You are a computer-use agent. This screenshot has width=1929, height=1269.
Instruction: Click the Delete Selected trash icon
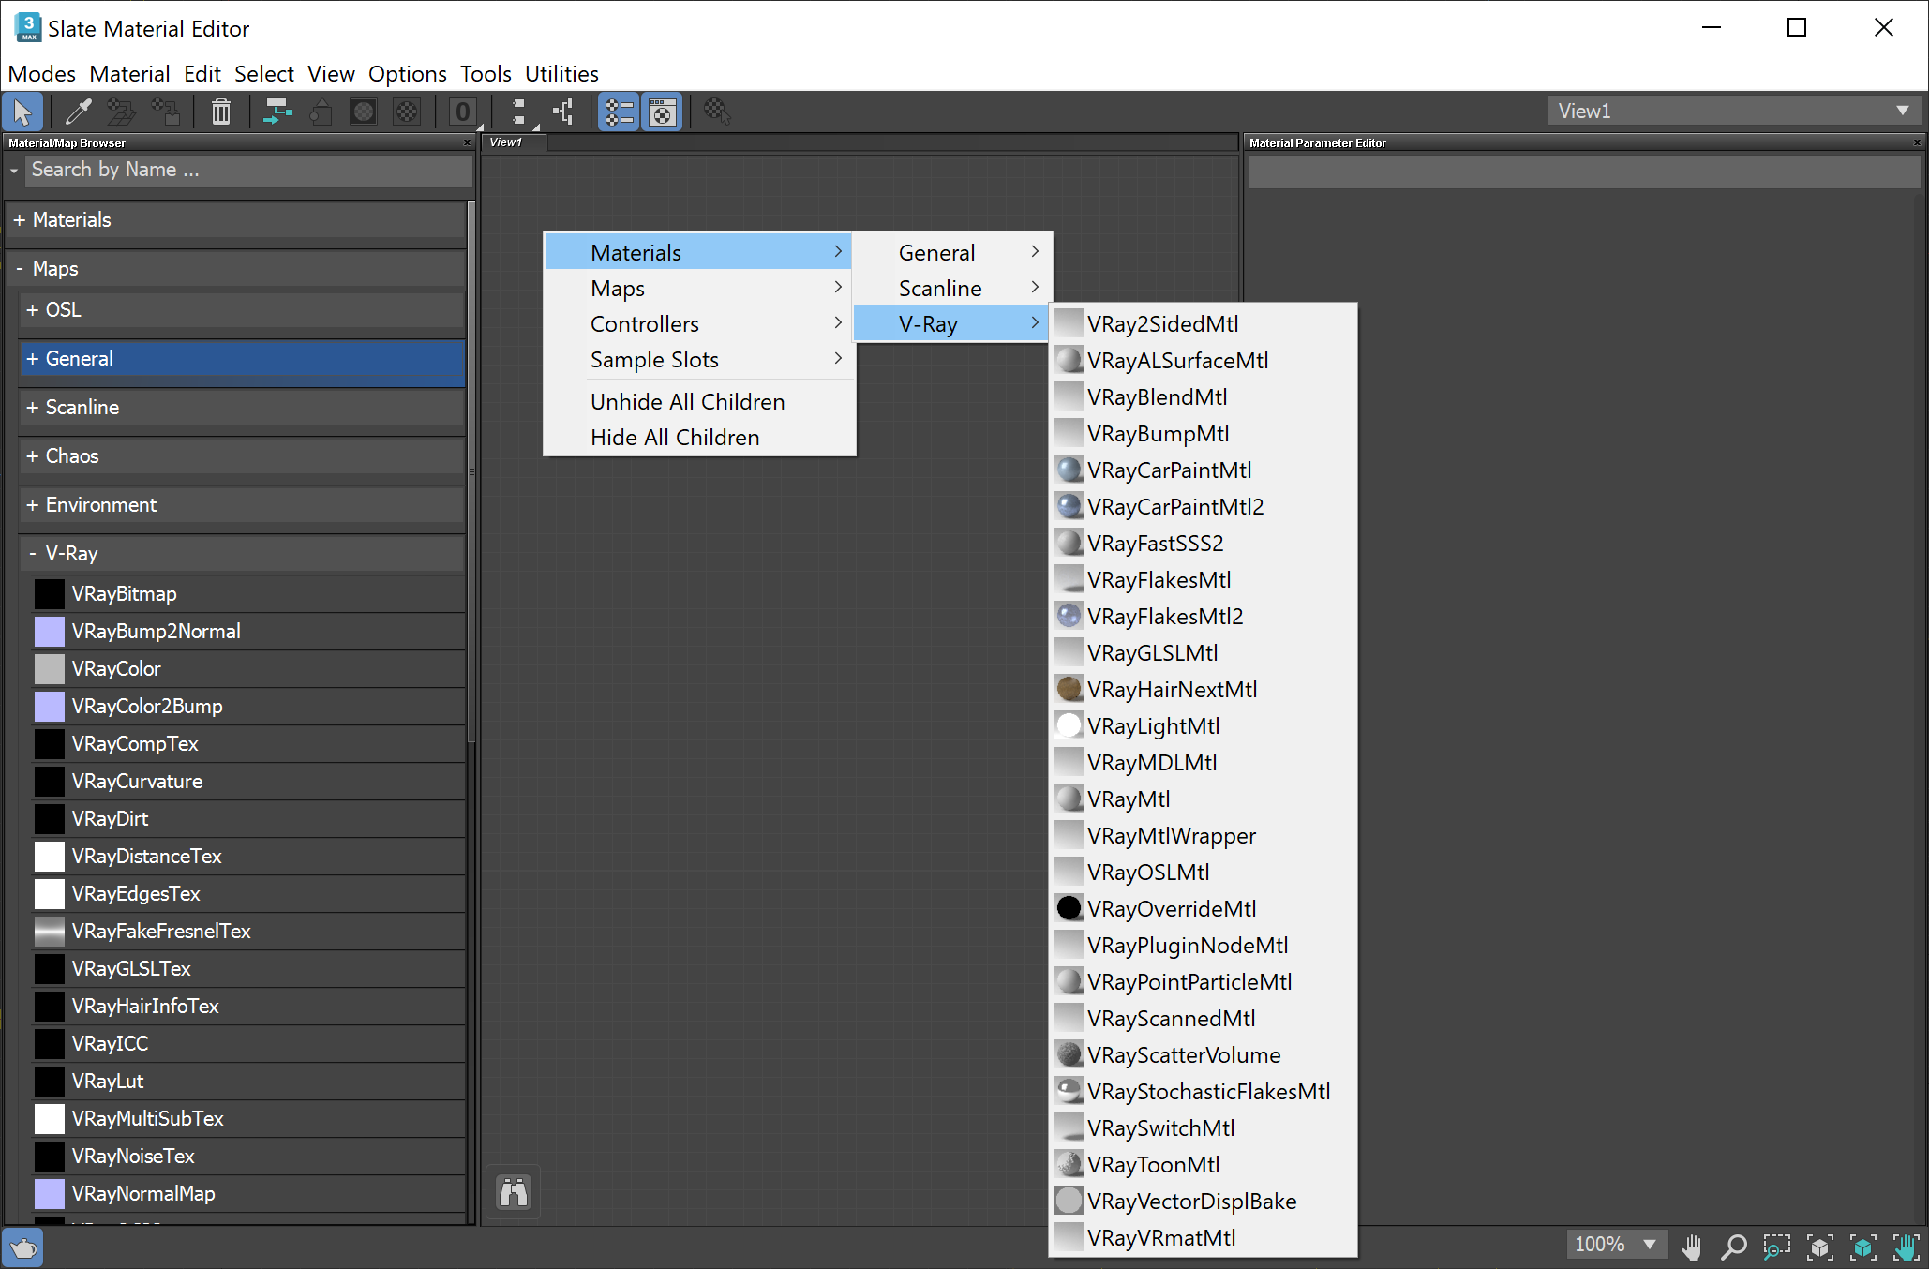tap(221, 112)
